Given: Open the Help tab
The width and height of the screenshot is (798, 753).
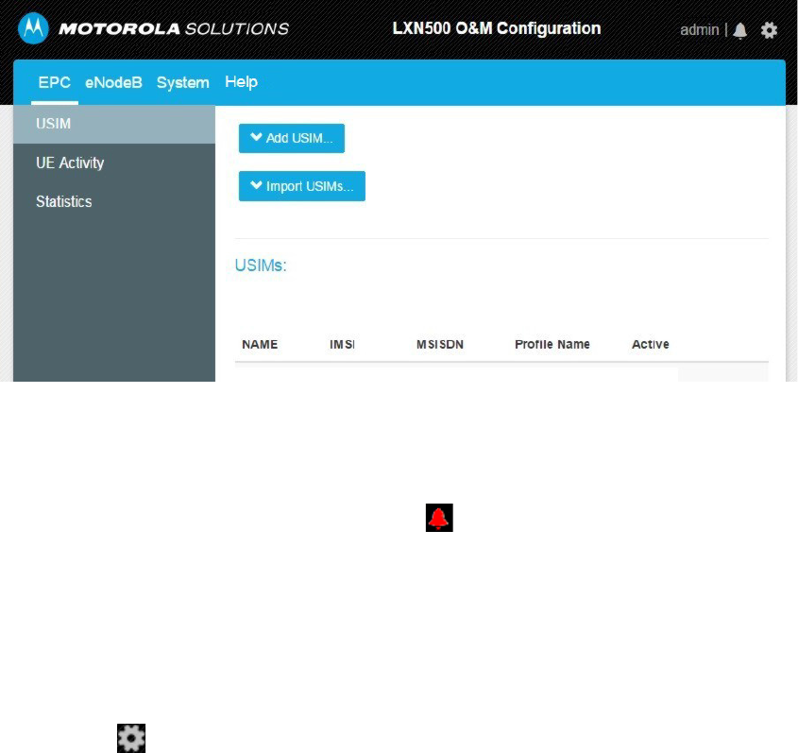Looking at the screenshot, I should 241,82.
